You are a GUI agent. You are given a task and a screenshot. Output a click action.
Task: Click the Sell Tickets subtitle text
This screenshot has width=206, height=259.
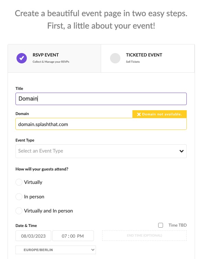pyautogui.click(x=133, y=62)
